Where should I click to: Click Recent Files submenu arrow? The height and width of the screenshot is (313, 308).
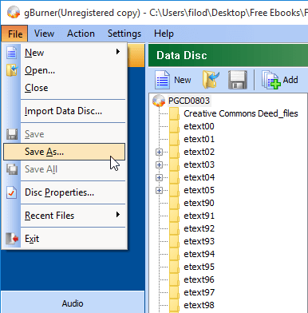pos(118,215)
